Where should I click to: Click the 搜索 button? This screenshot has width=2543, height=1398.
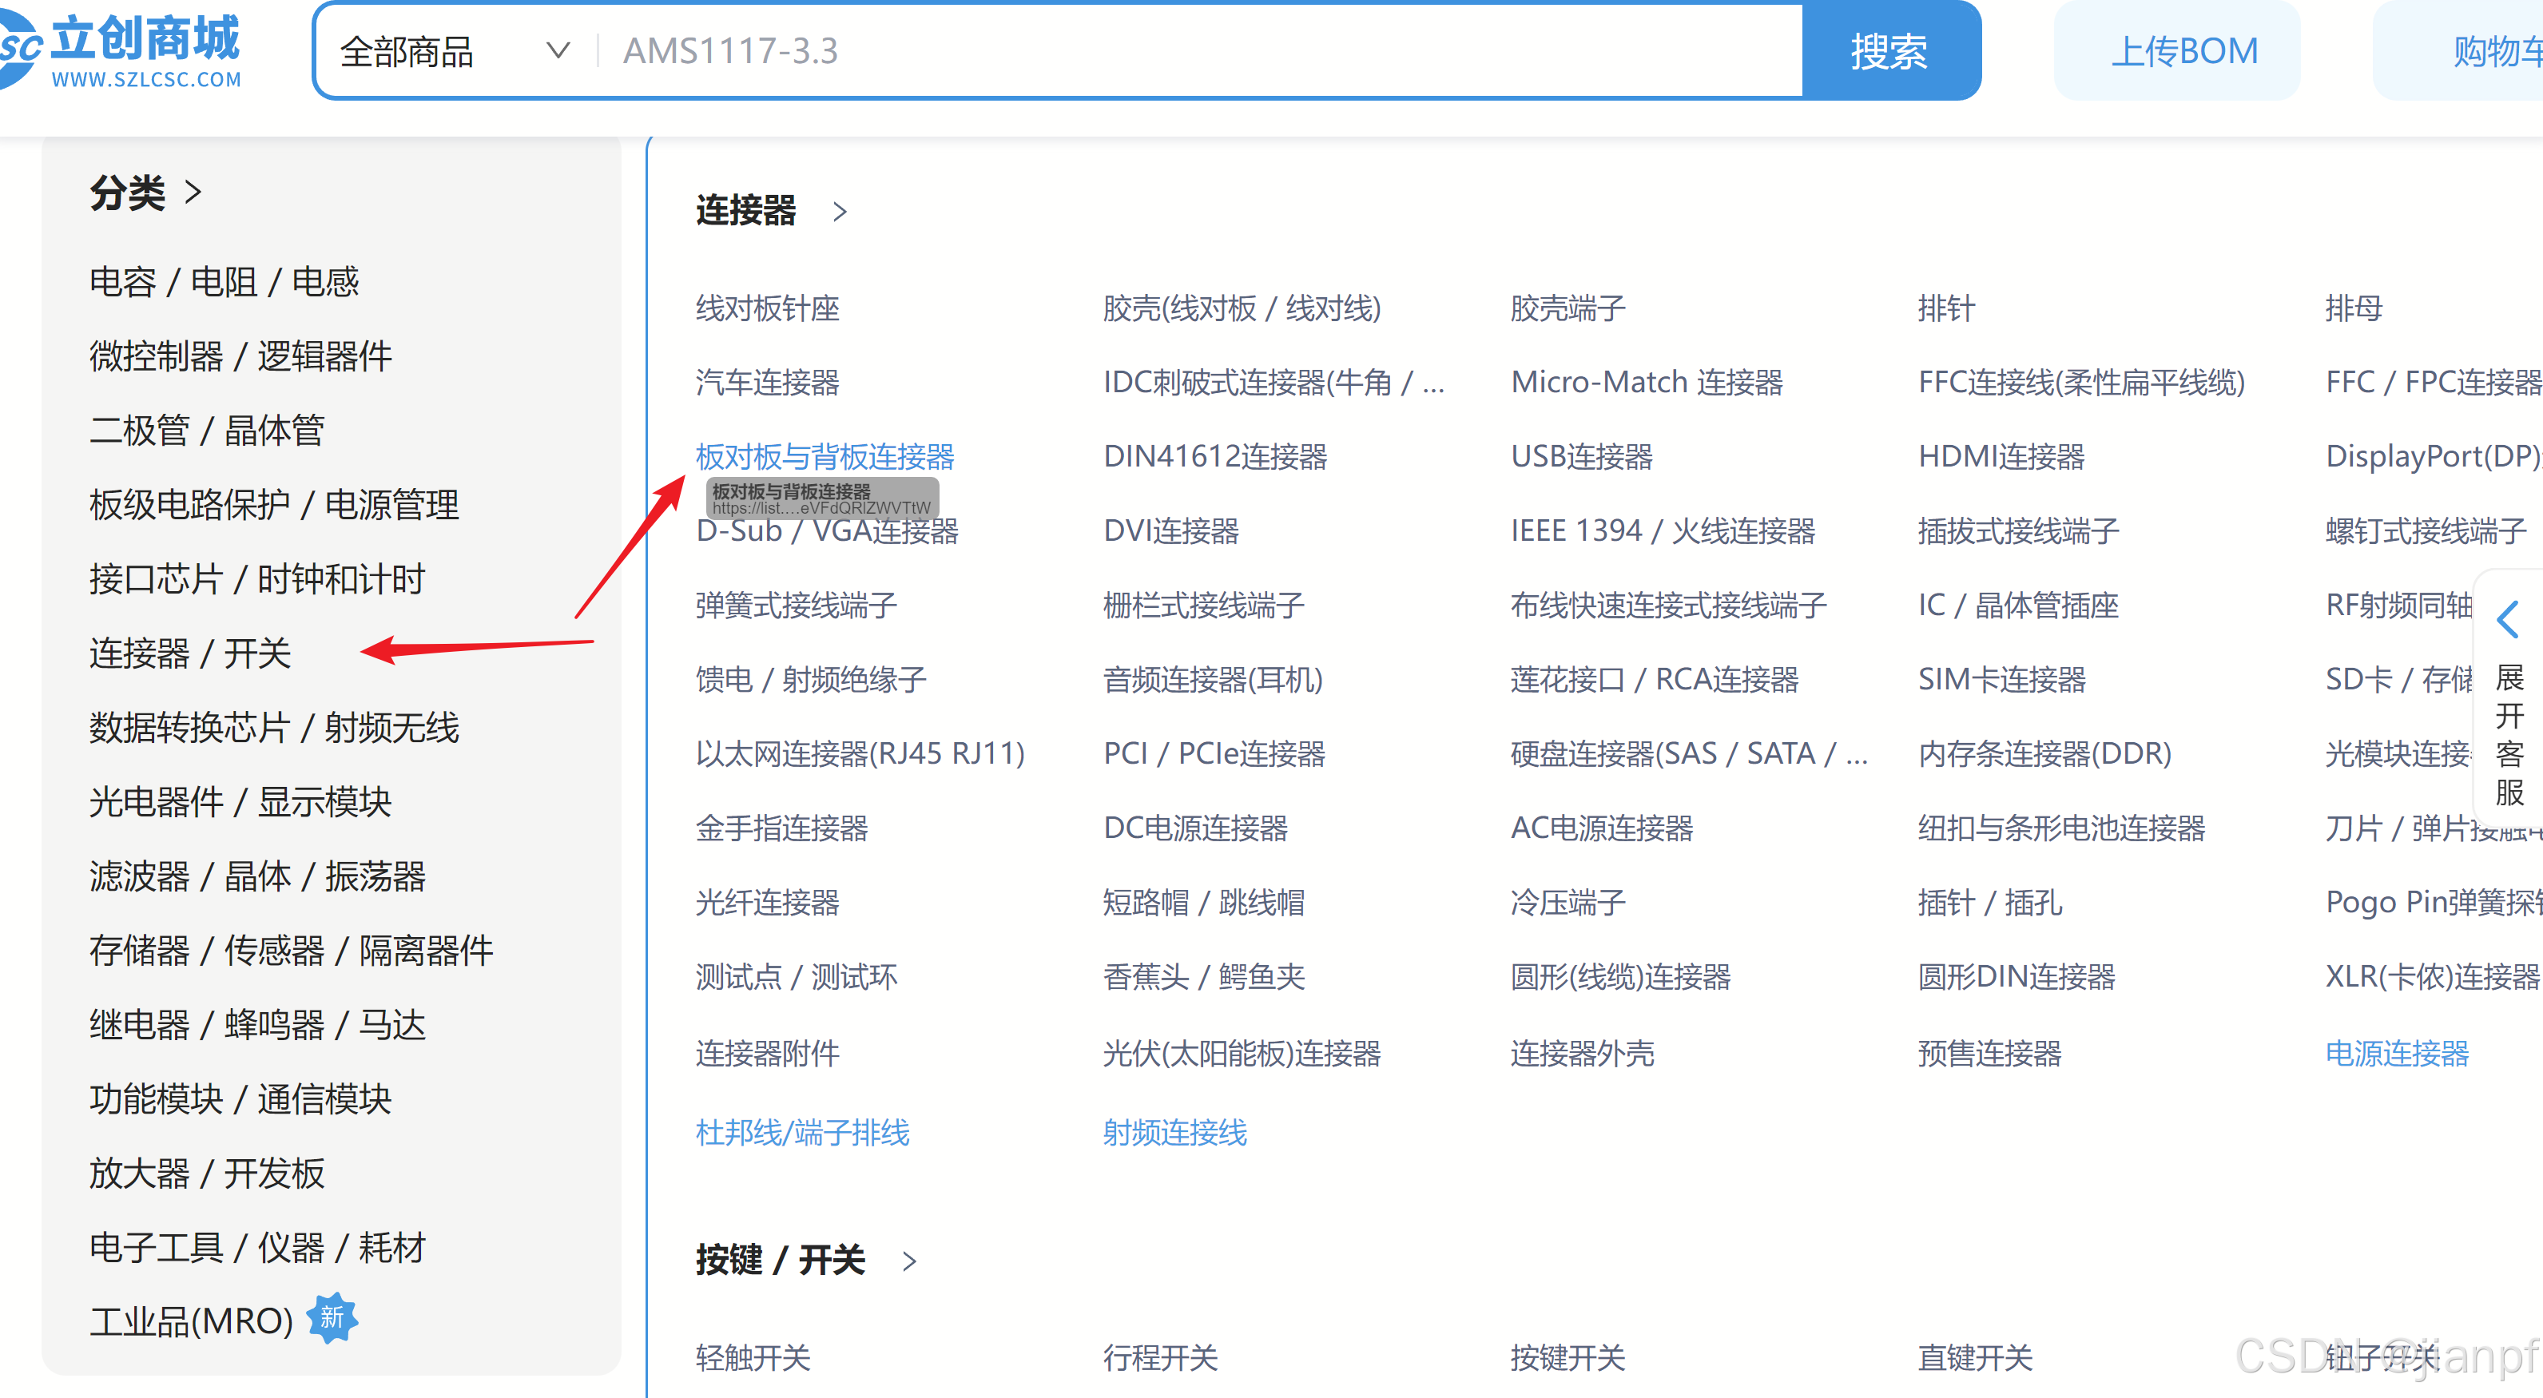(1889, 51)
